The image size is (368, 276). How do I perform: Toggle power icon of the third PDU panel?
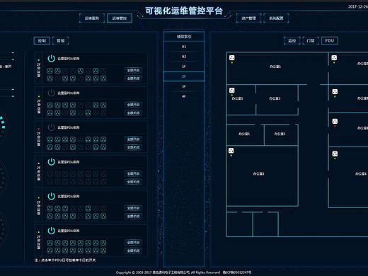pos(51,127)
